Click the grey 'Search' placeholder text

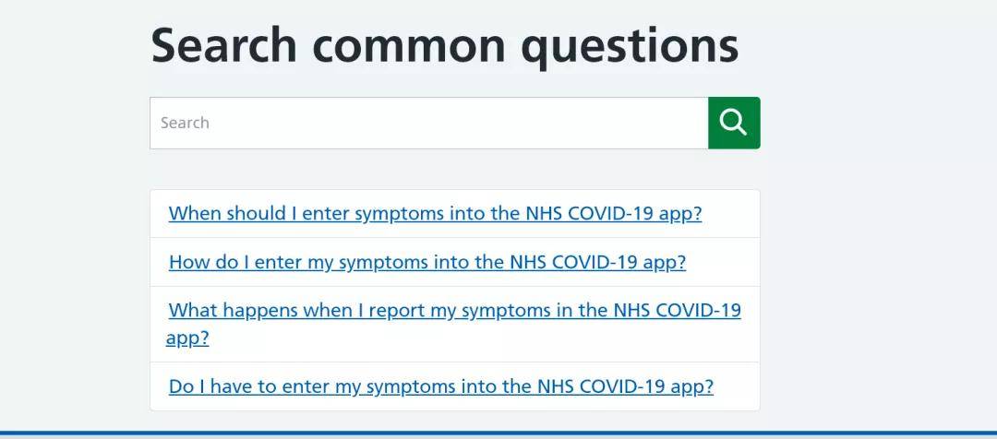185,123
